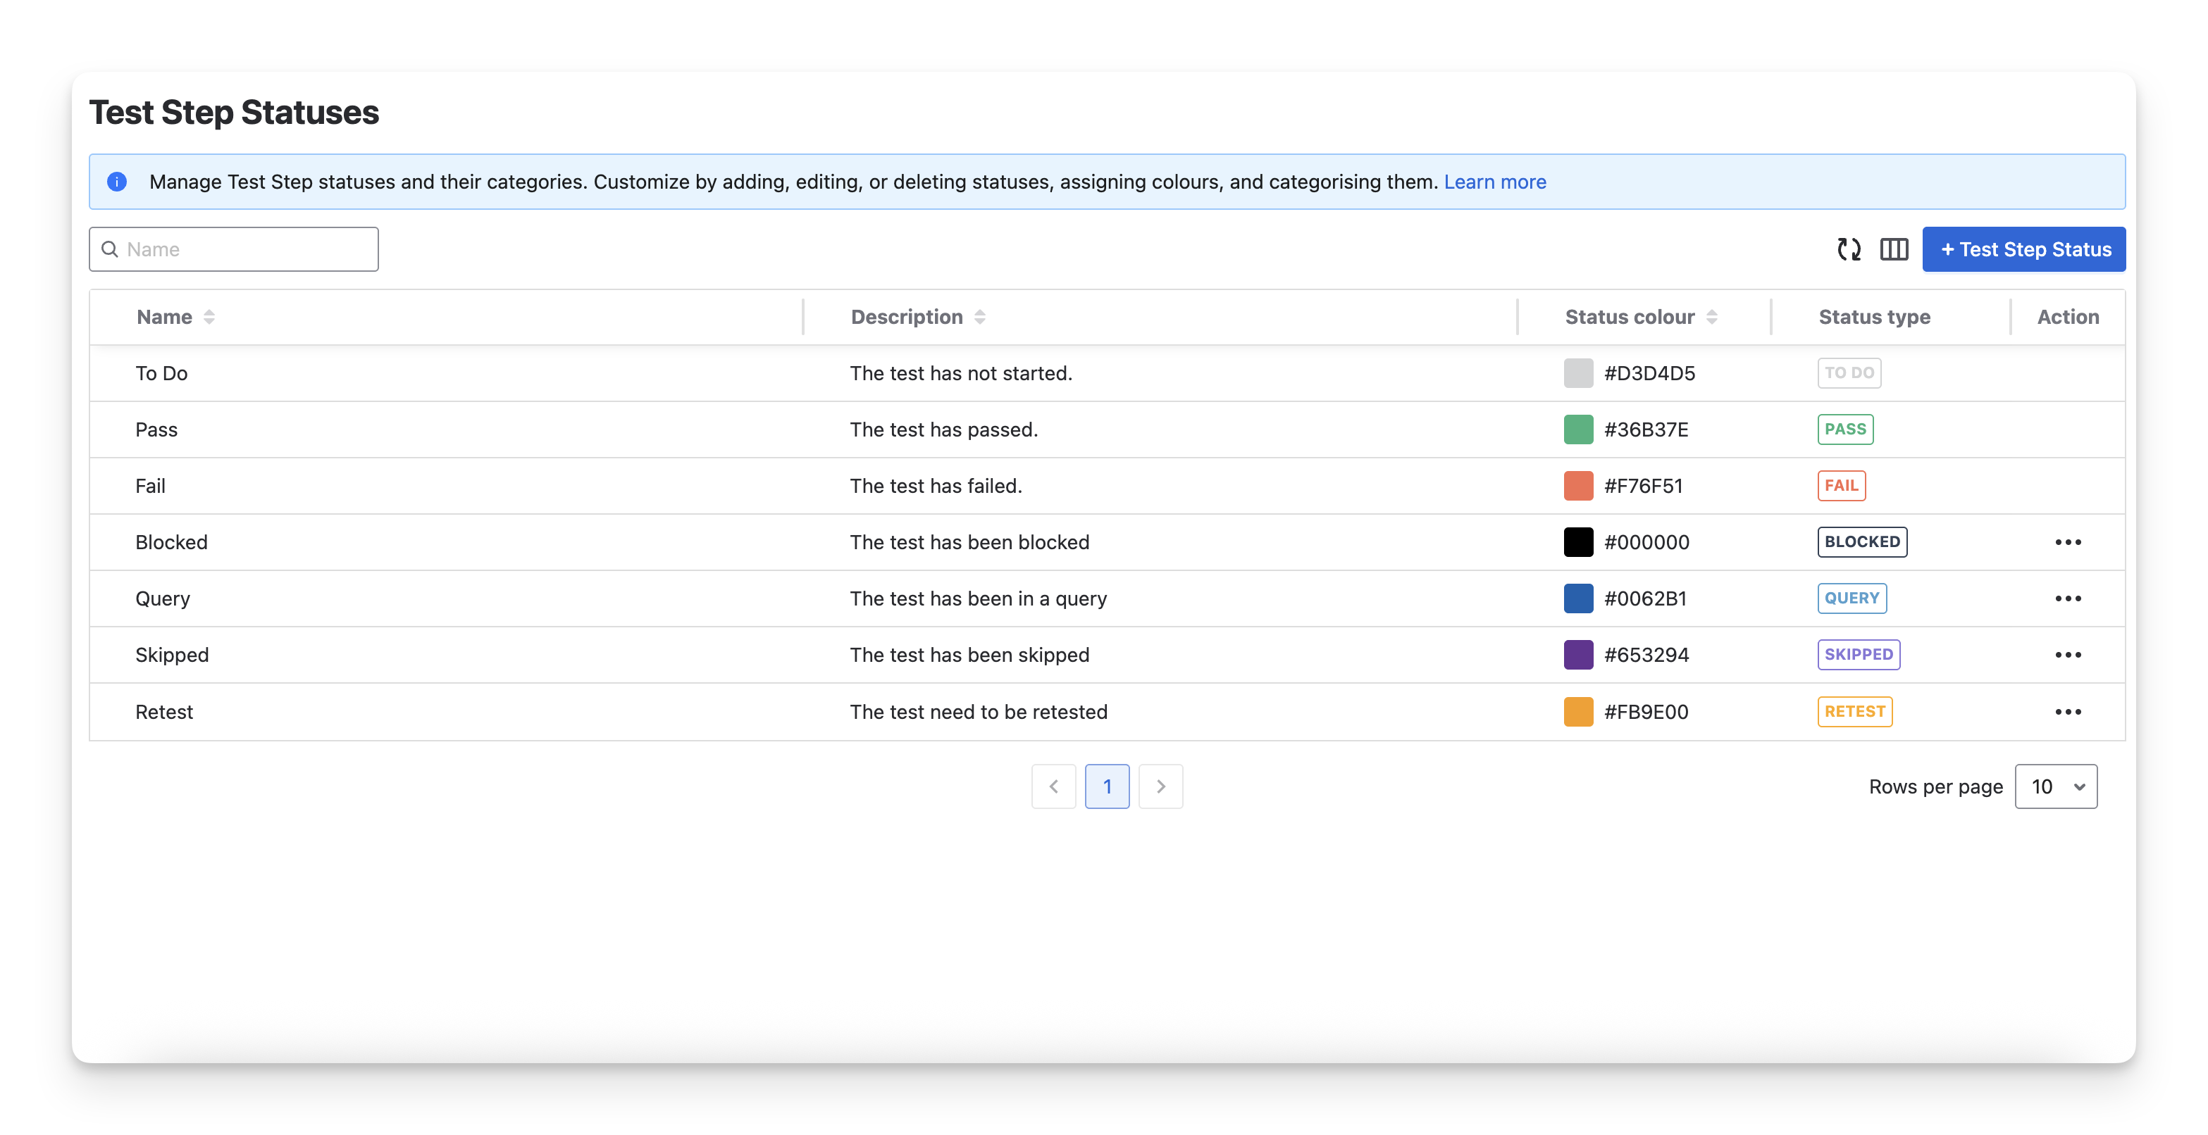2208x1135 pixels.
Task: Focus the Name search field
Action: [244, 249]
